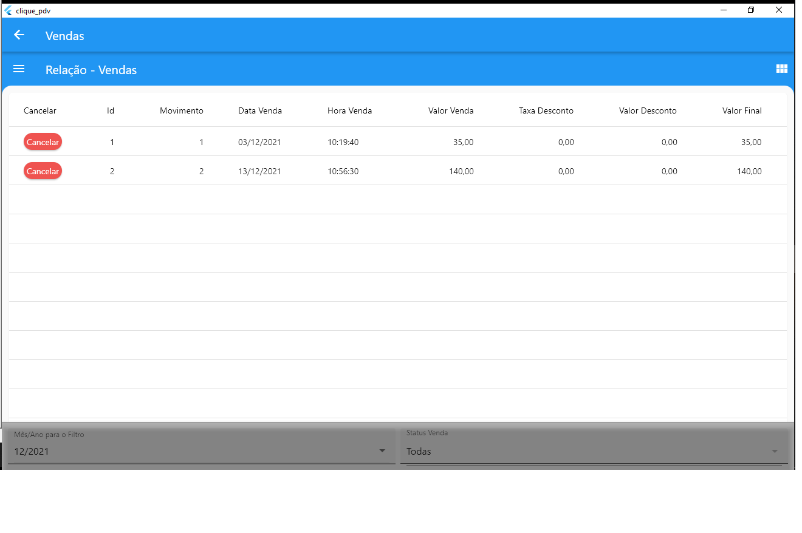The width and height of the screenshot is (802, 533).
Task: Restore down the clique_pdv window
Action: (751, 10)
